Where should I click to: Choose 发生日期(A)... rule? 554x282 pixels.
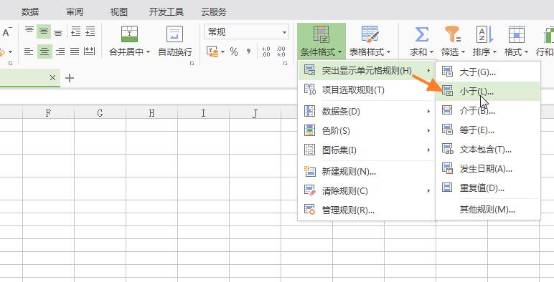click(488, 168)
